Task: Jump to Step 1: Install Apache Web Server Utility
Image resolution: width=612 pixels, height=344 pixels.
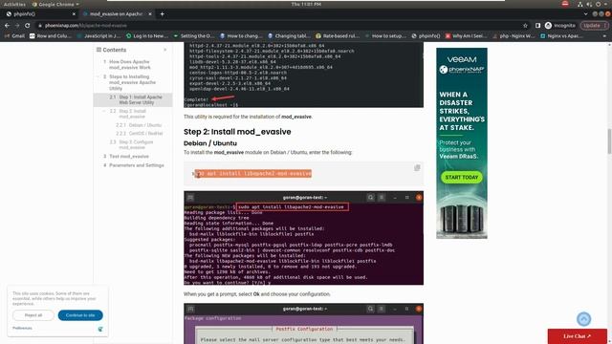Action: [x=141, y=99]
